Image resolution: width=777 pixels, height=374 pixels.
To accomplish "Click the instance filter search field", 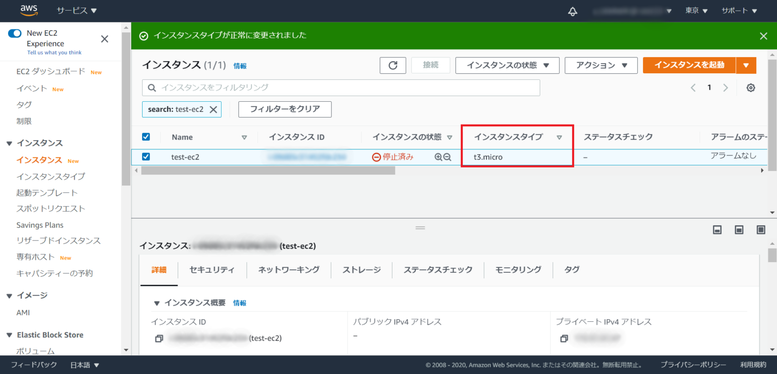I will pos(341,87).
